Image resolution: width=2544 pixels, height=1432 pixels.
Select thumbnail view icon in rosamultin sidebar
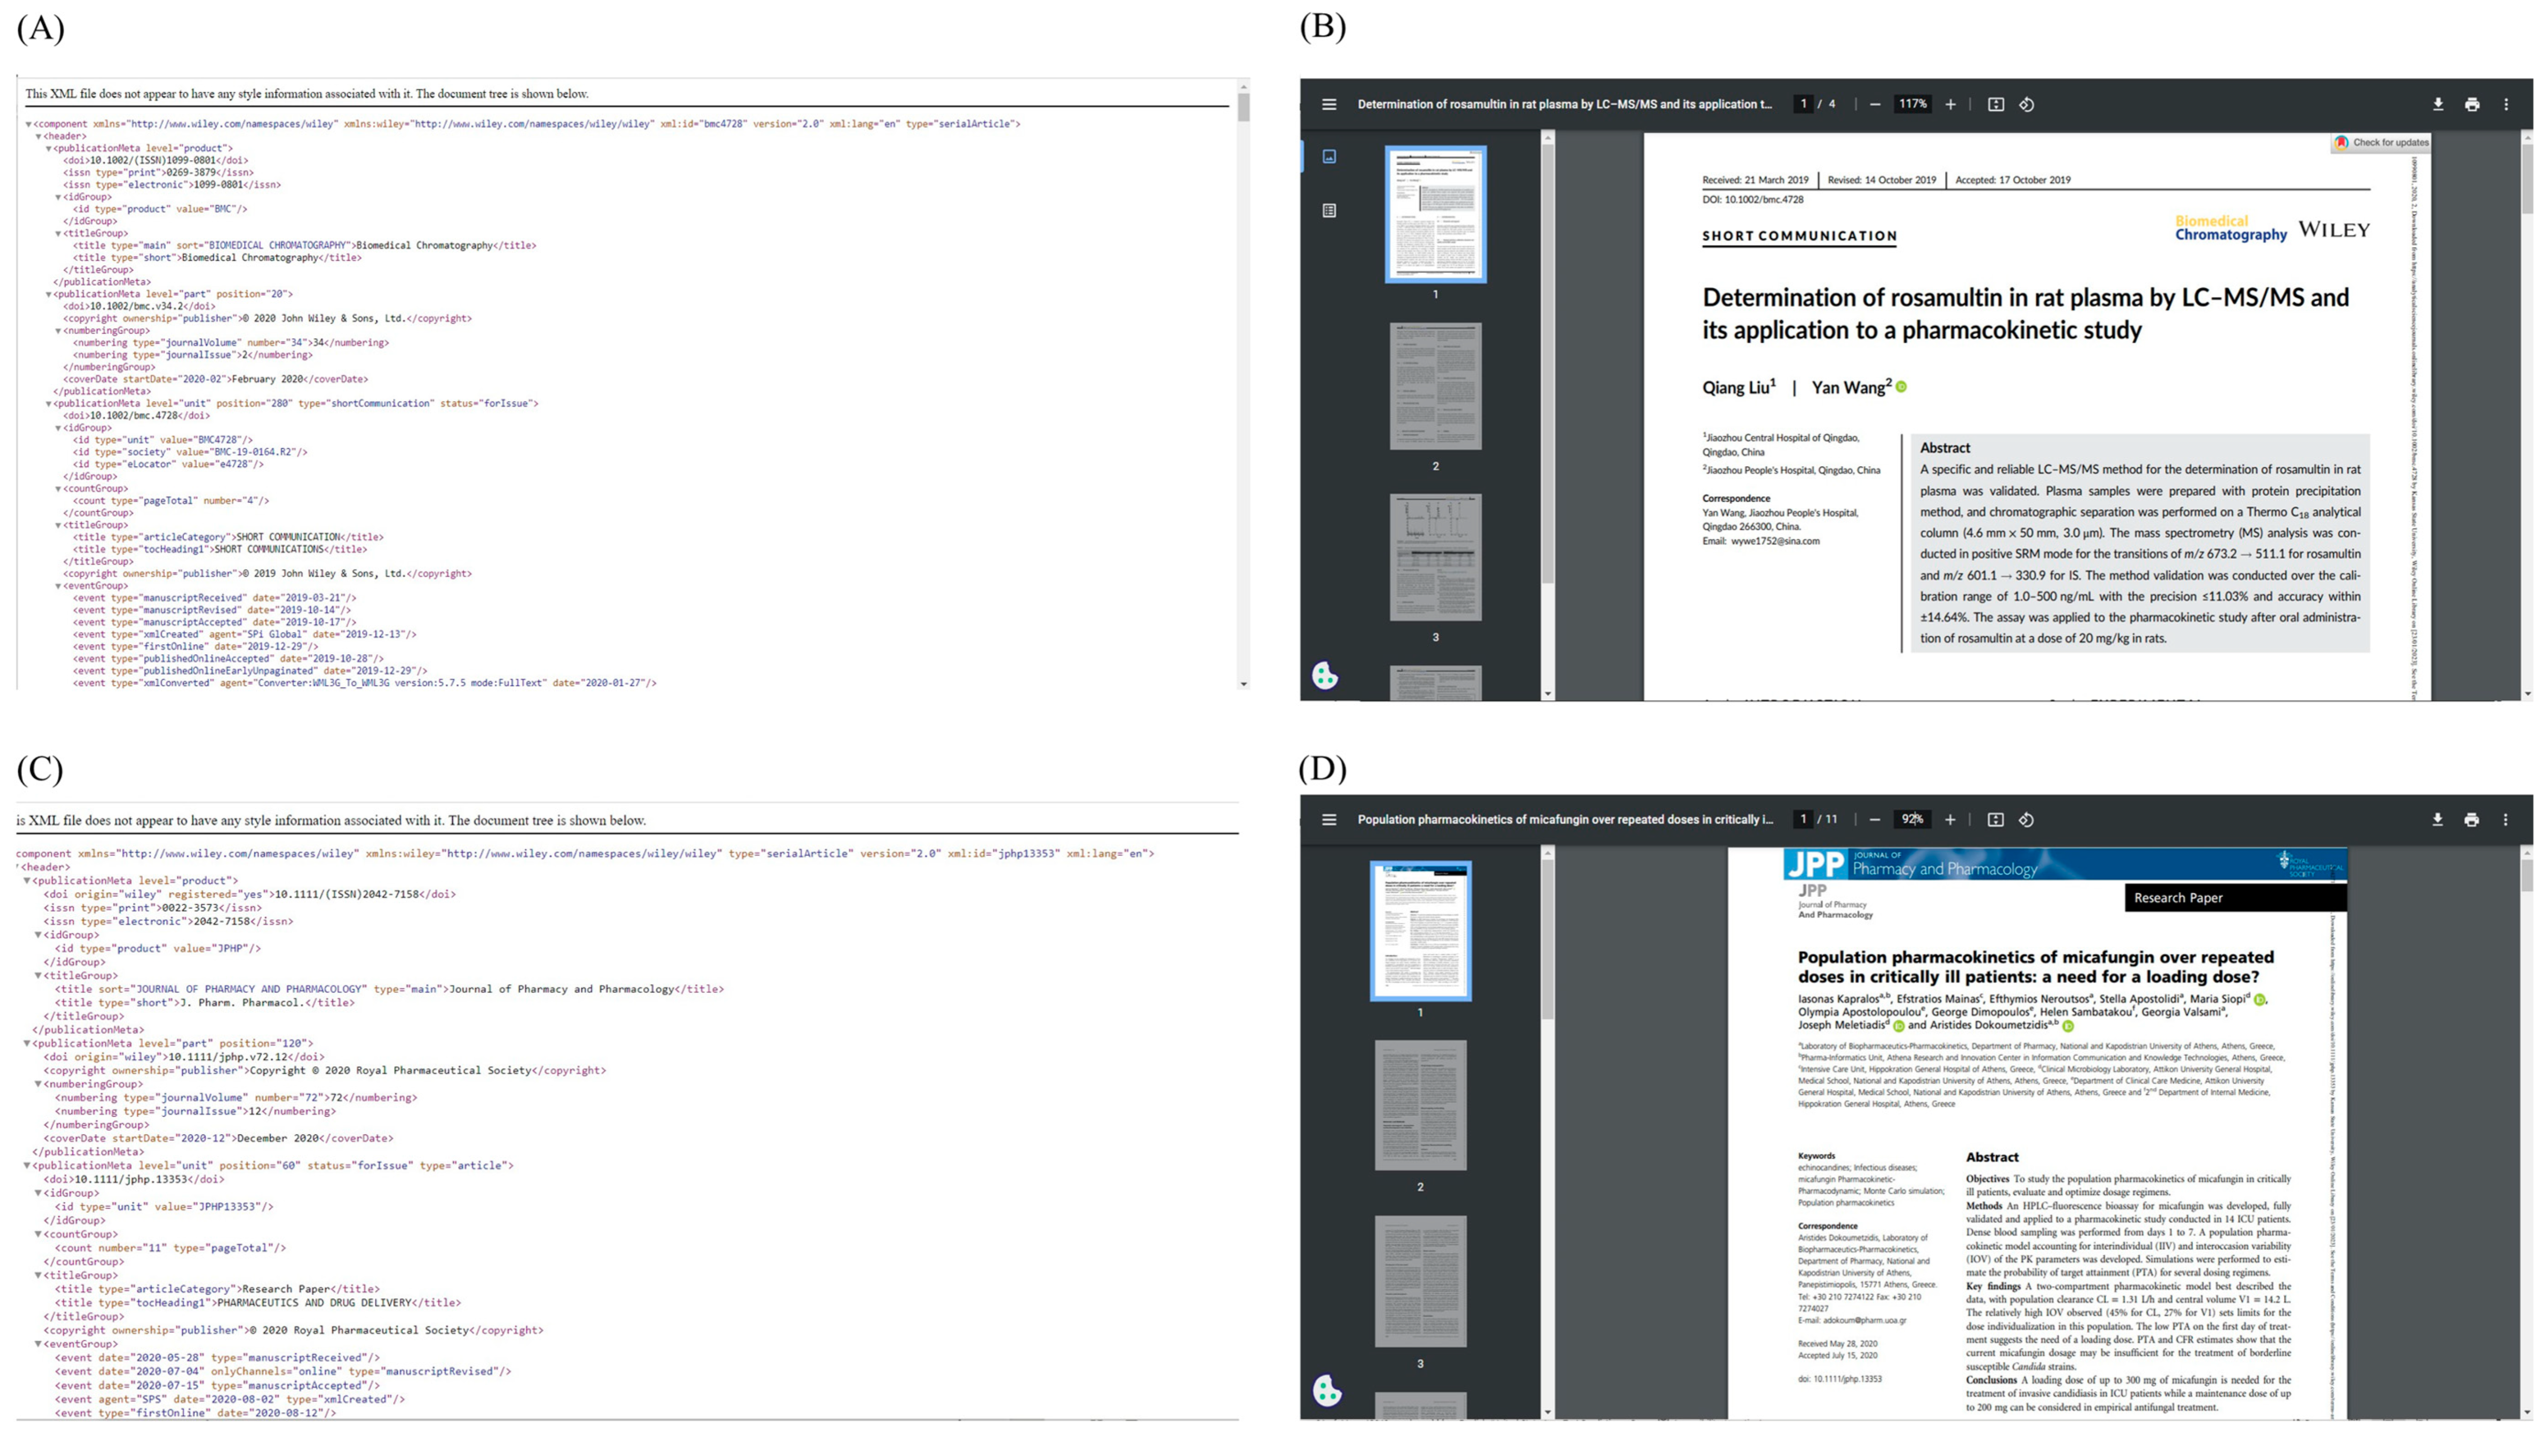1329,157
